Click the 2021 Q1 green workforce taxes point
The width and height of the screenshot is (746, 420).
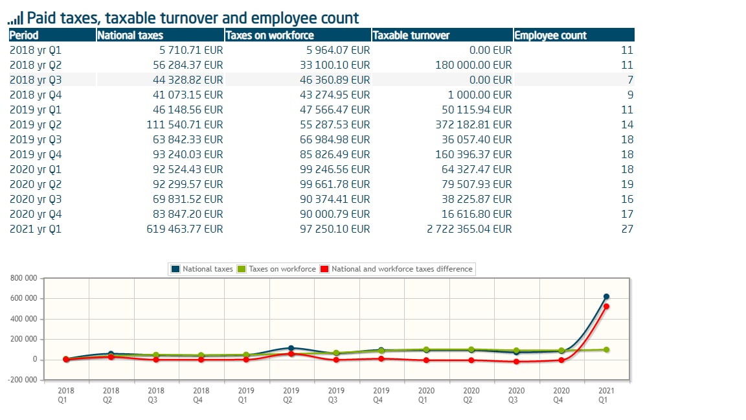click(606, 350)
